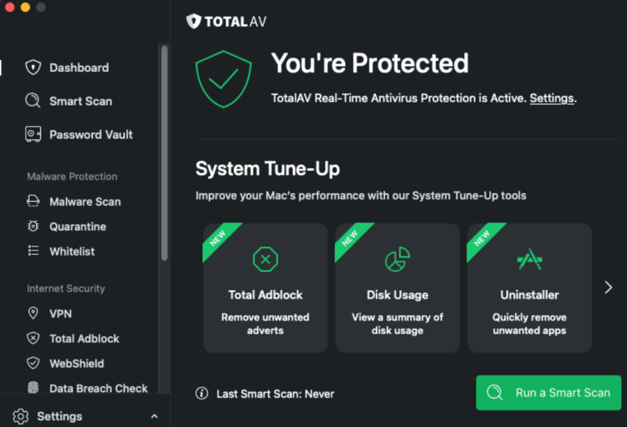Click the Run a Smart Scan button
627x427 pixels.
tap(548, 393)
